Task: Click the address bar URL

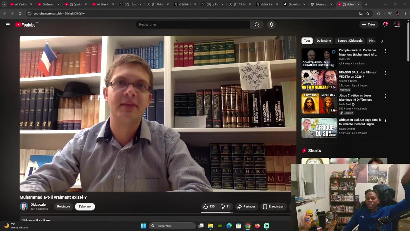Action: click(x=59, y=13)
